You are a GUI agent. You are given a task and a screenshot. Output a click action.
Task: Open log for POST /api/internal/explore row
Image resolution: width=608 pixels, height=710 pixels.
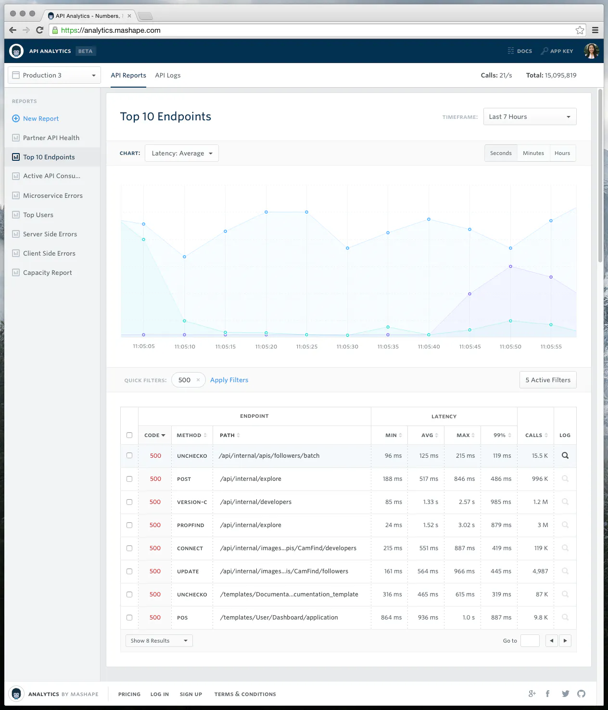[x=565, y=478]
